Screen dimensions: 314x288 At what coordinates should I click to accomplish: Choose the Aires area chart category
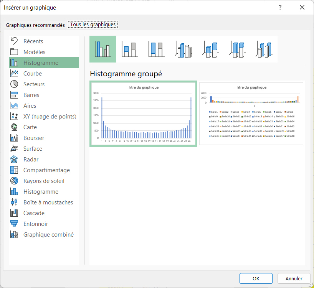coord(44,105)
